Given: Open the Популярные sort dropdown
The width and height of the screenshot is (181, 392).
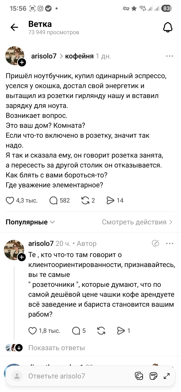Looking at the screenshot, I should point(30,222).
